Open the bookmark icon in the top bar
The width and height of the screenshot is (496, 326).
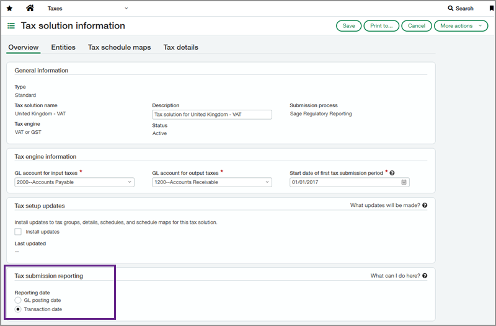491,9
